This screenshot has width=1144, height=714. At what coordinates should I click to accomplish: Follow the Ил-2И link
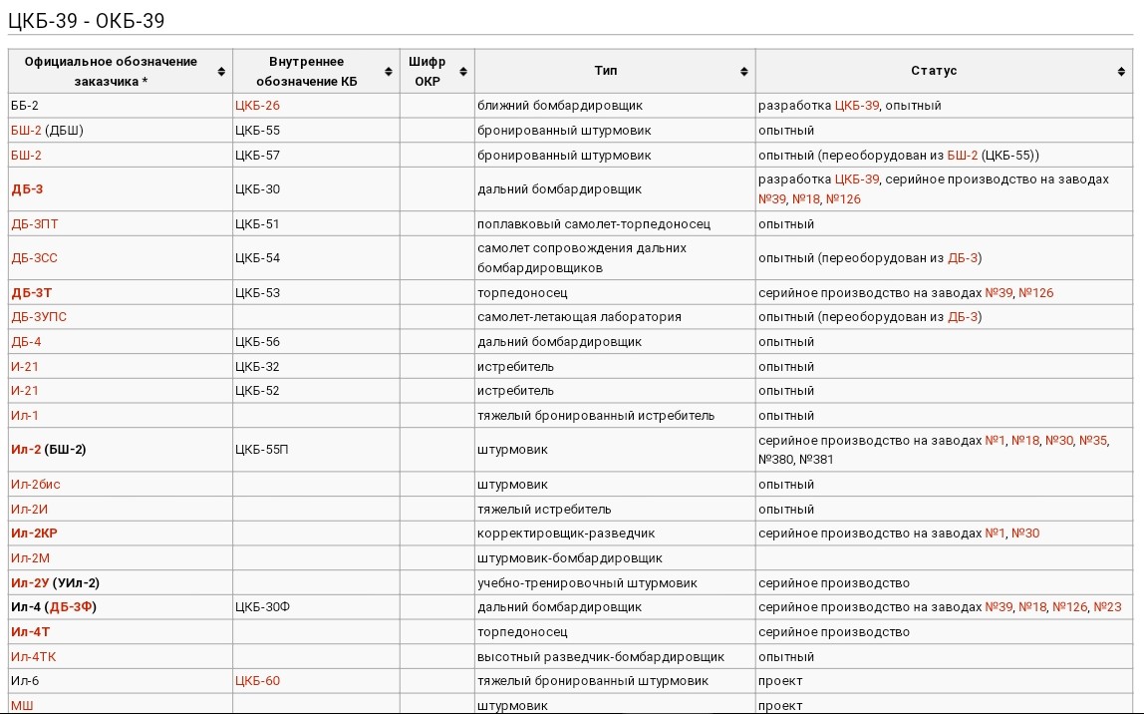click(29, 510)
